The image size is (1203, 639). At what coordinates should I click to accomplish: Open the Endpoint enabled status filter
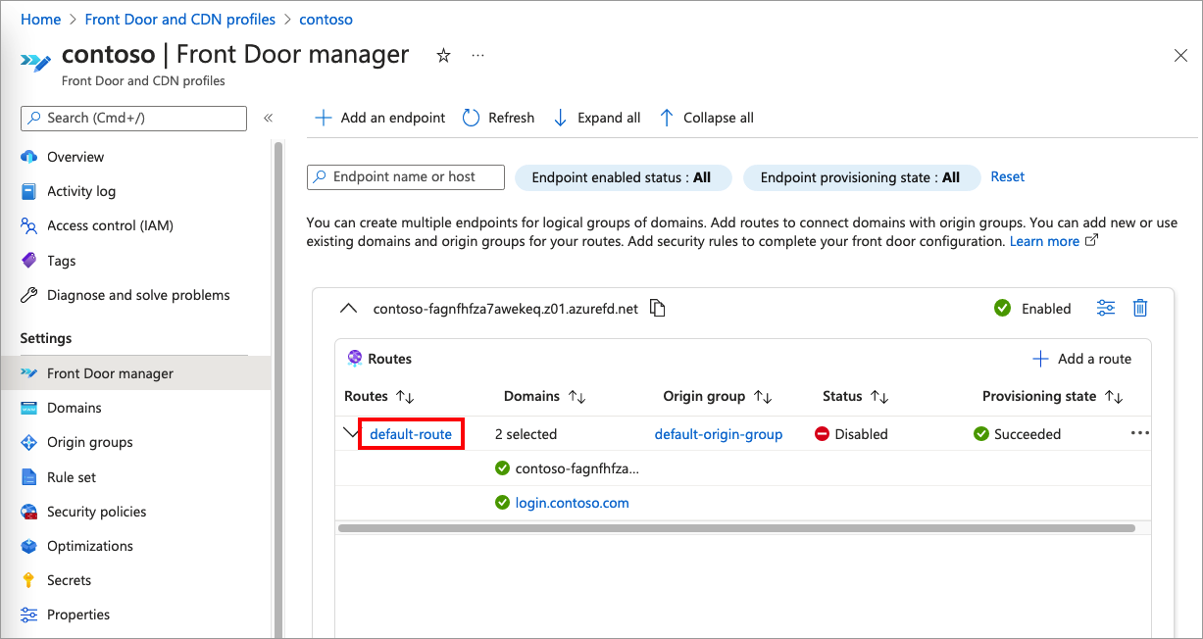tap(624, 177)
